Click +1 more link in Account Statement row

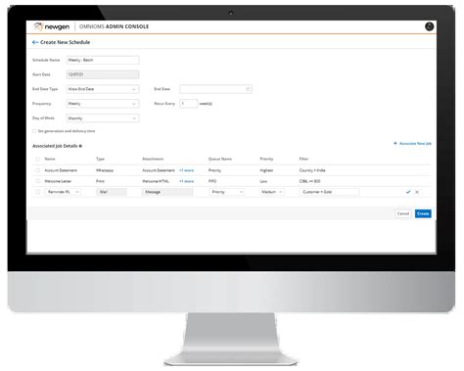186,170
